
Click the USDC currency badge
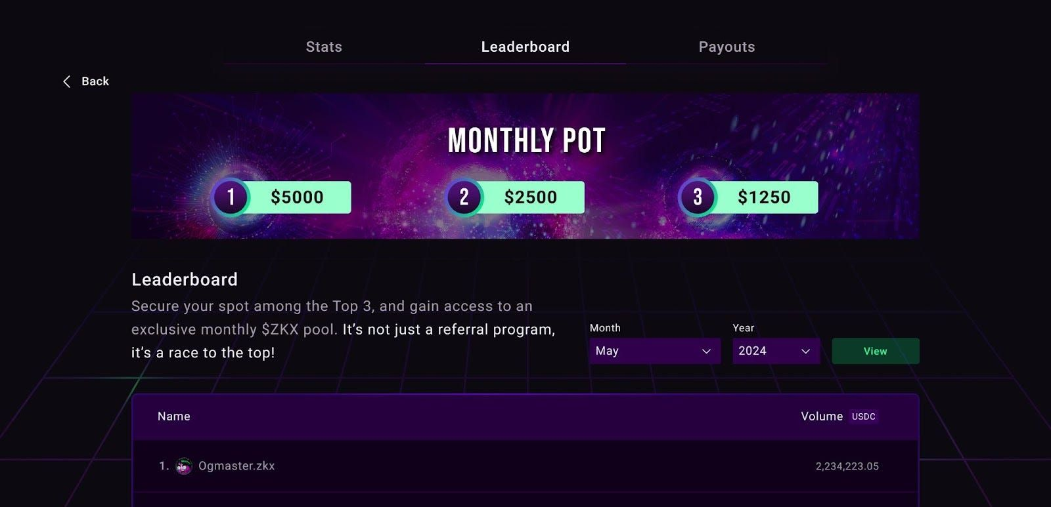click(x=863, y=416)
